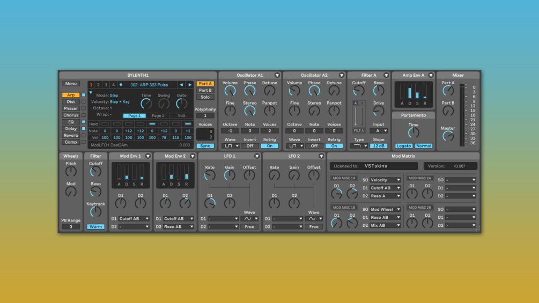This screenshot has width=539, height=303.
Task: Click Oscillator A1 Volume knob
Action: coord(230,91)
